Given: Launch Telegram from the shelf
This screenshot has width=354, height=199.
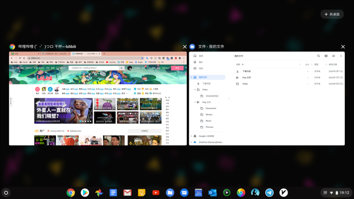Looking at the screenshot, I should pyautogui.click(x=269, y=193).
